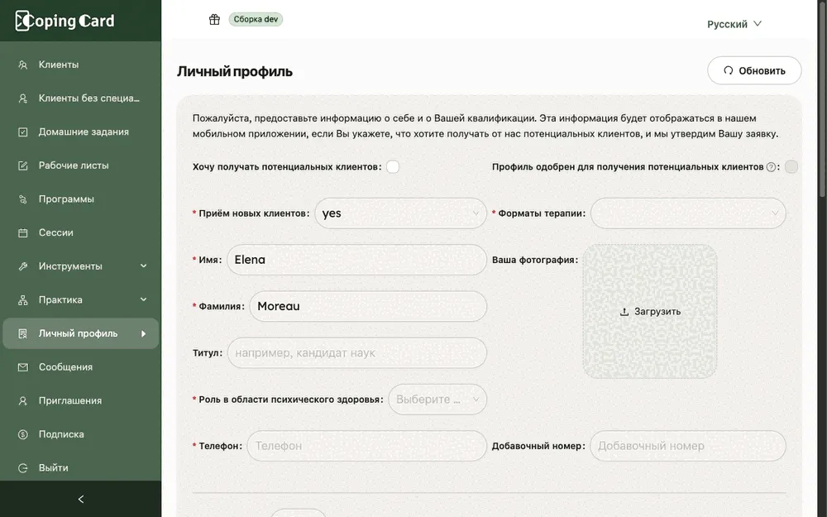Click the Сборка dev badge
This screenshot has height=517, width=827.
click(256, 20)
